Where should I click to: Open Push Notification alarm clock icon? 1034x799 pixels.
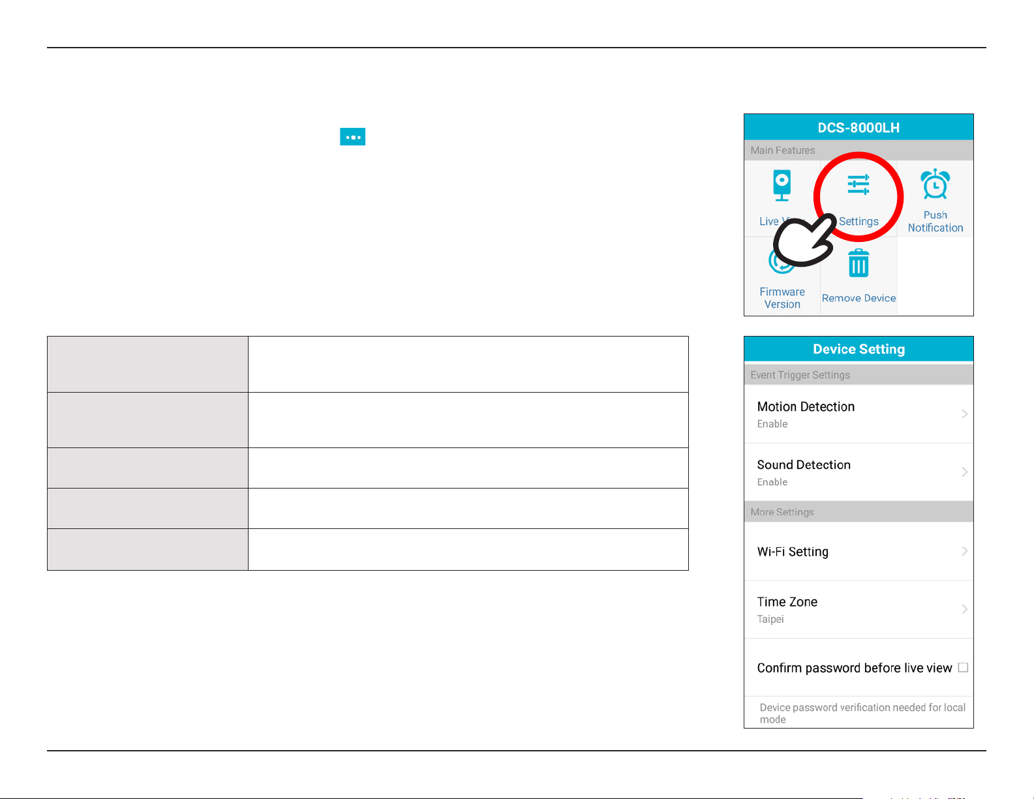click(x=935, y=184)
